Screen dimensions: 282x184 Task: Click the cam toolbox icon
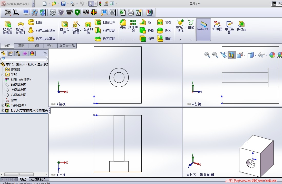pos(61,12)
